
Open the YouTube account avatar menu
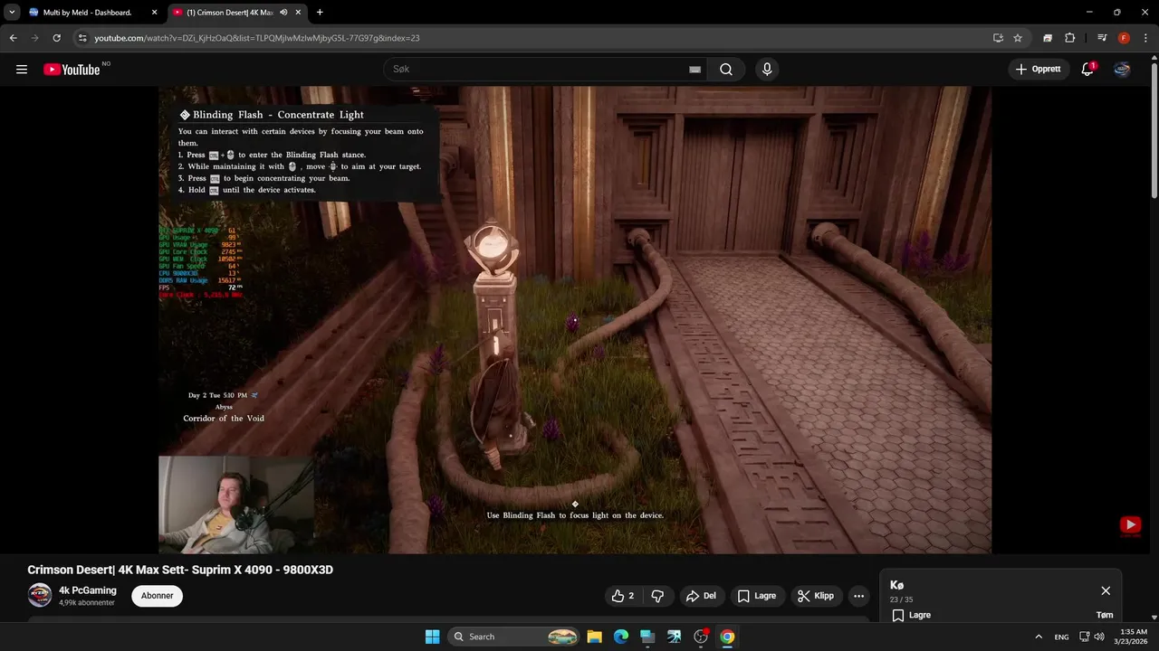click(x=1122, y=70)
